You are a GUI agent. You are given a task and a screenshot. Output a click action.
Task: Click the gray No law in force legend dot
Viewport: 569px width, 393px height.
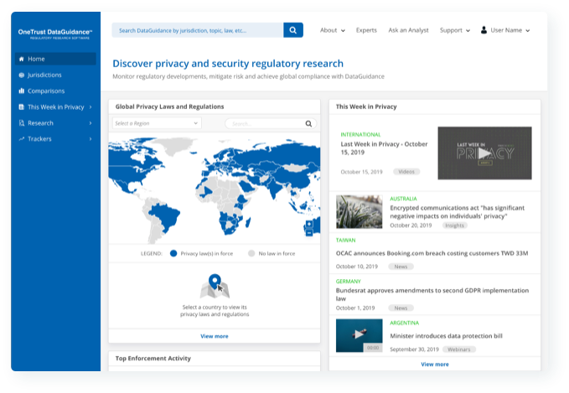point(251,253)
